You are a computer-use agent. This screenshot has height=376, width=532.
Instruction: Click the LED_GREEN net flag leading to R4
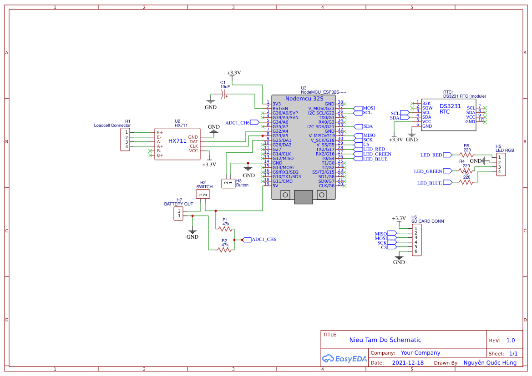click(x=433, y=171)
